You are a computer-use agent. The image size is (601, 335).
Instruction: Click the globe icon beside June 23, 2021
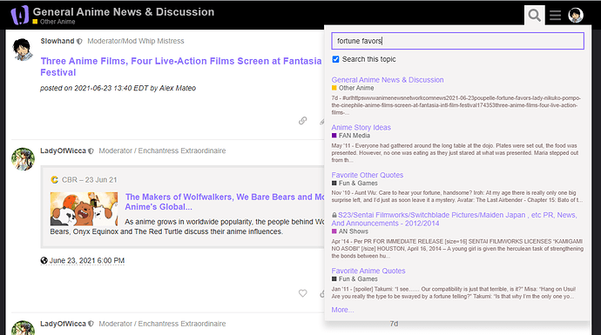[x=44, y=261]
